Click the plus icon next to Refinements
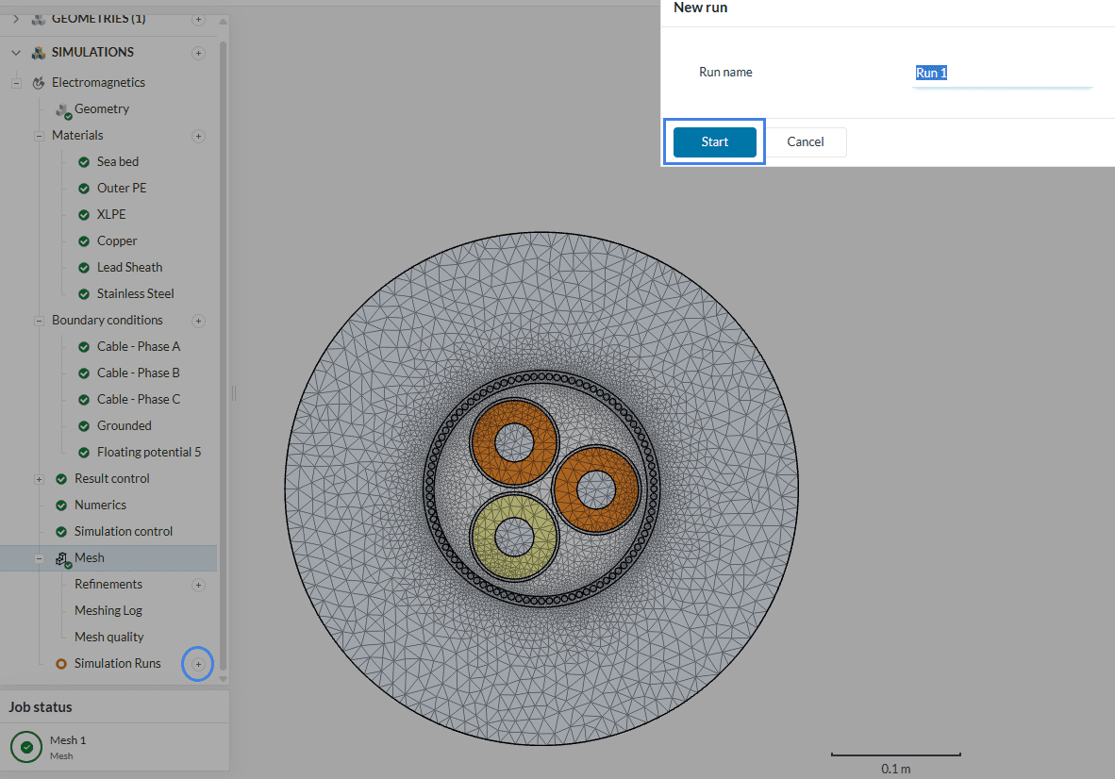 coord(198,585)
